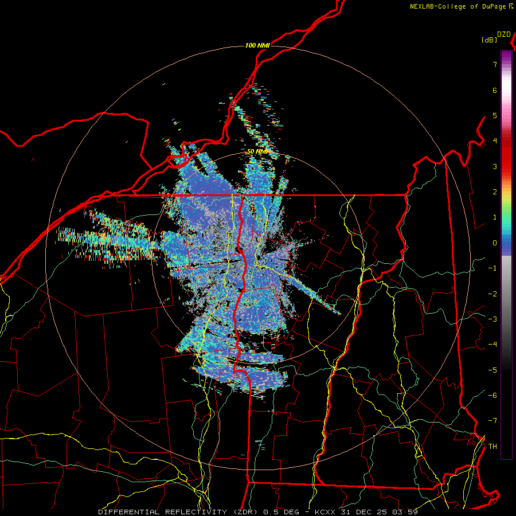516x516 pixels.
Task: Click the [dB] units label
Action: tap(489, 40)
